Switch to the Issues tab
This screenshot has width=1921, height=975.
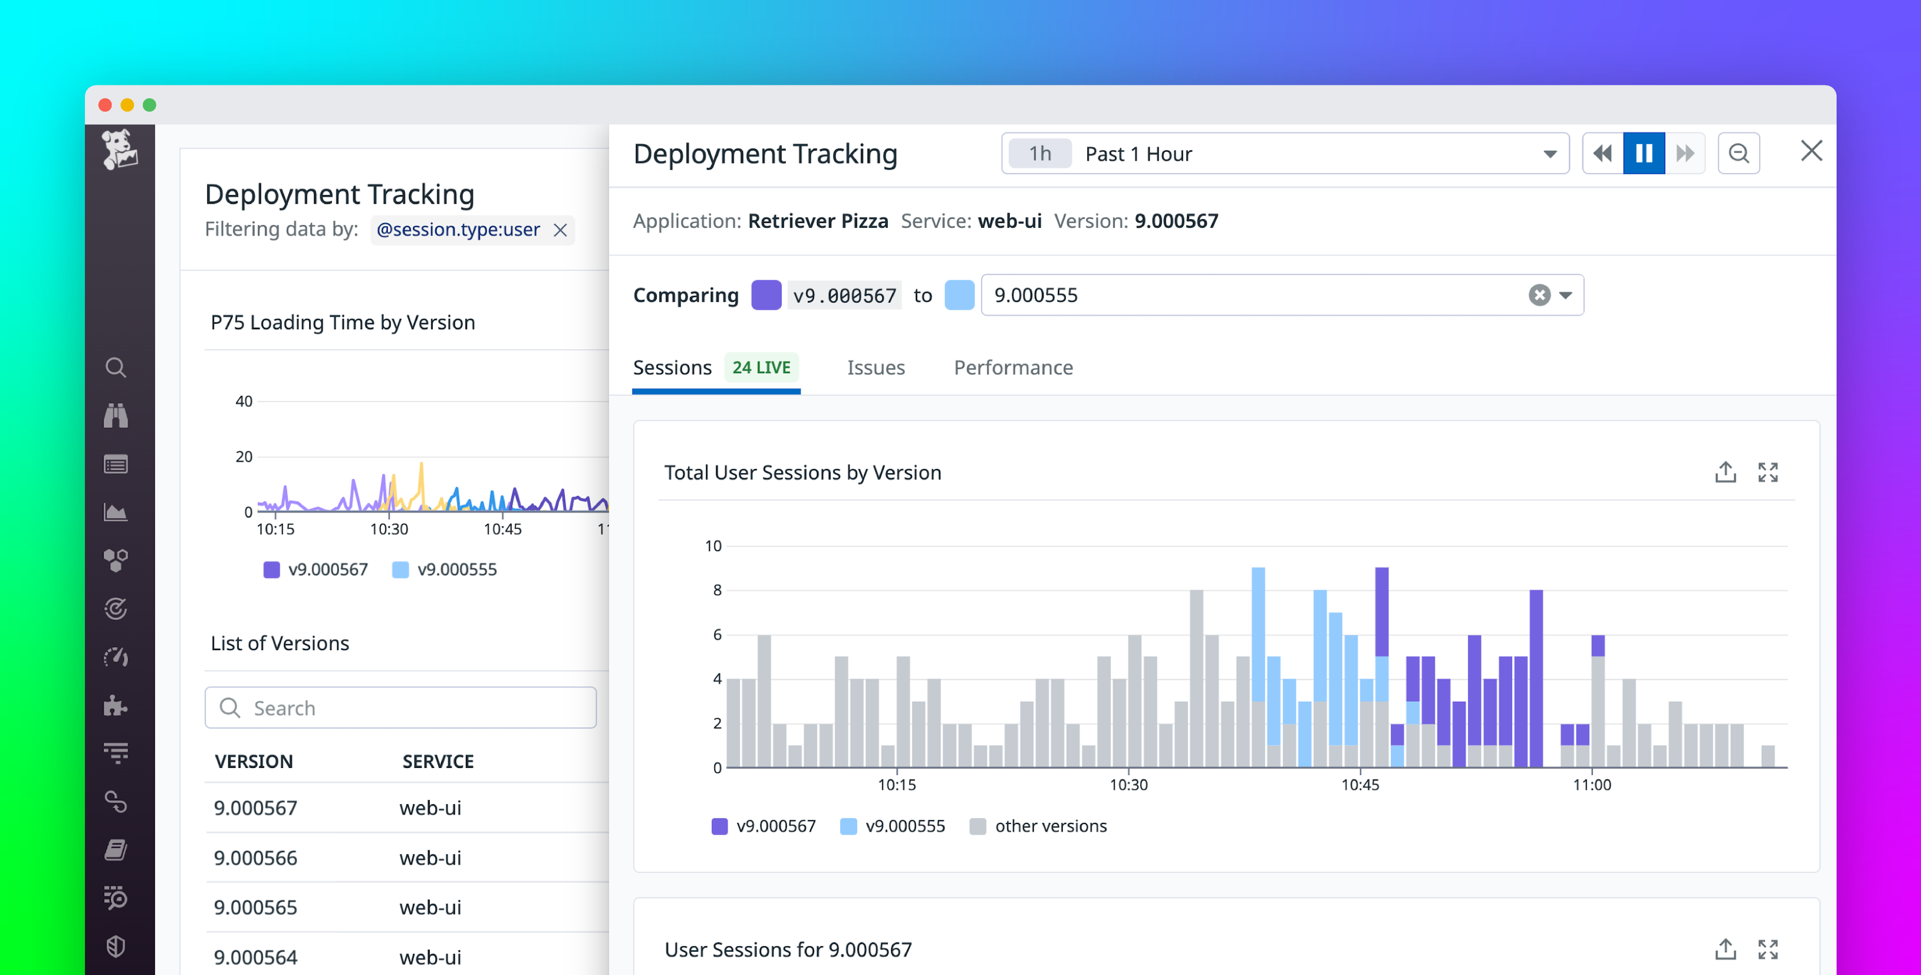(876, 367)
